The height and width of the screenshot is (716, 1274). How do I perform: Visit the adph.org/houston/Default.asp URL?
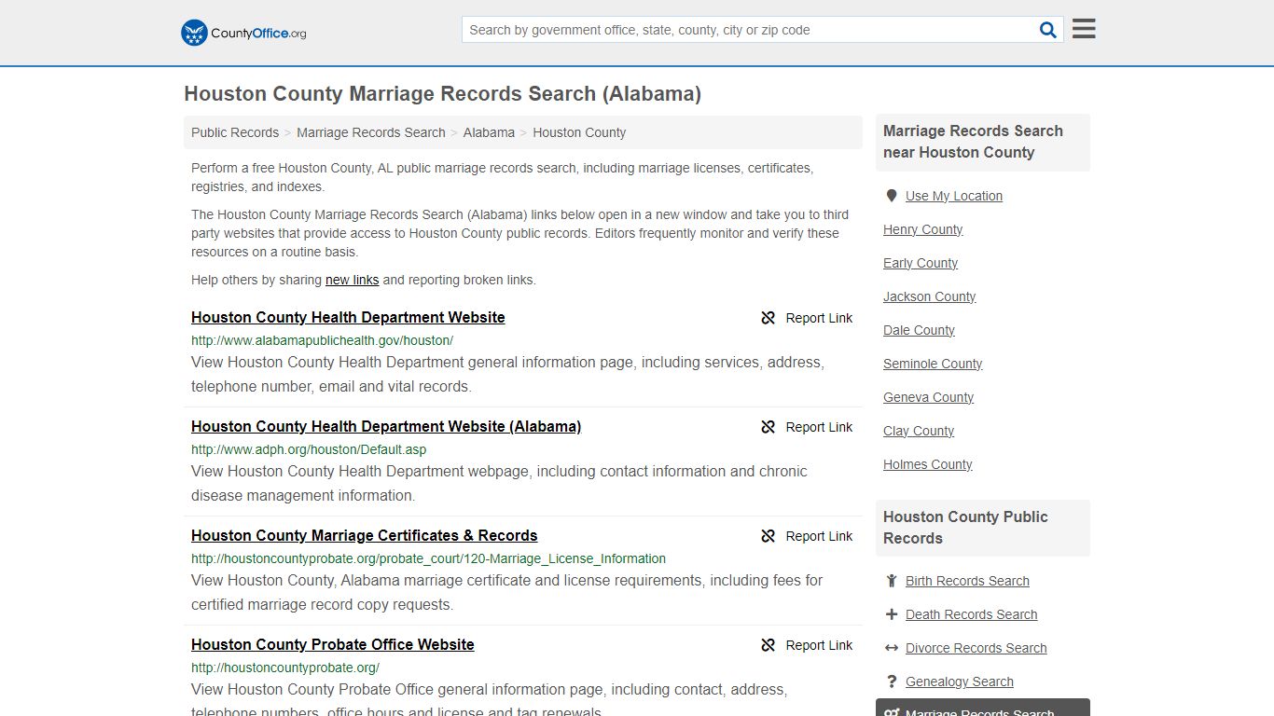coord(309,449)
